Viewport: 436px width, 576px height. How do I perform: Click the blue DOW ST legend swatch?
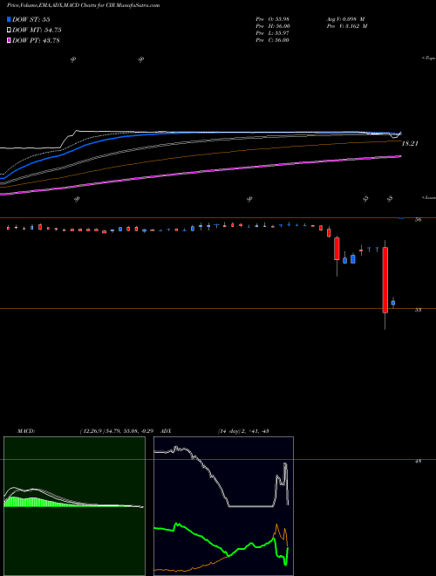coord(10,19)
